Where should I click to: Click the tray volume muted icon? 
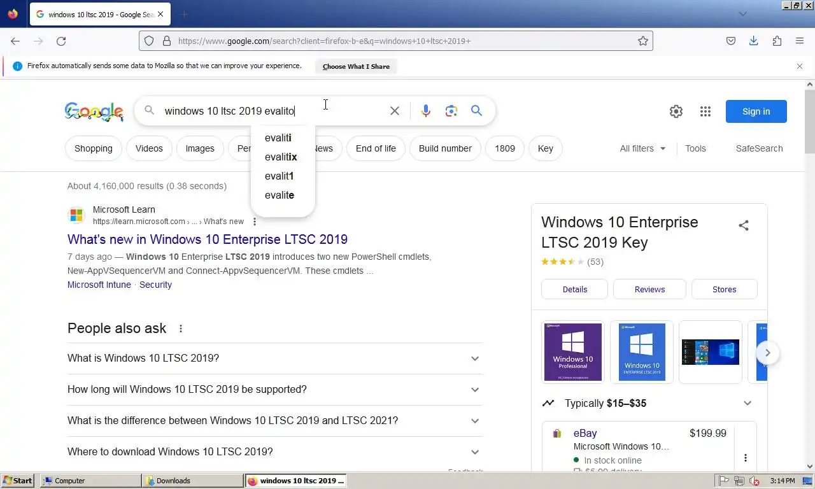(755, 481)
